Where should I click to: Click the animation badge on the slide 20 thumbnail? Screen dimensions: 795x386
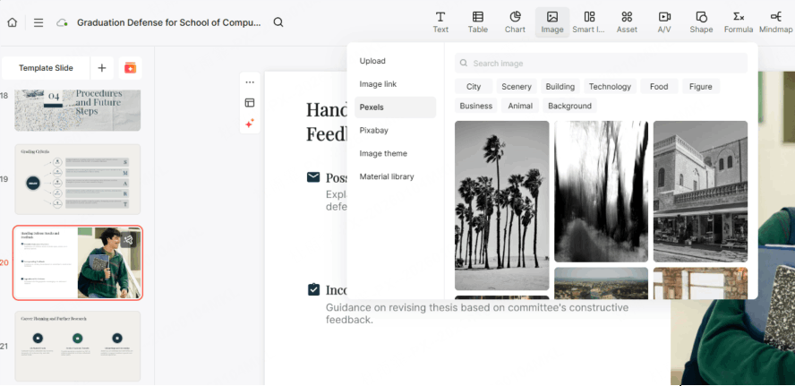point(128,239)
